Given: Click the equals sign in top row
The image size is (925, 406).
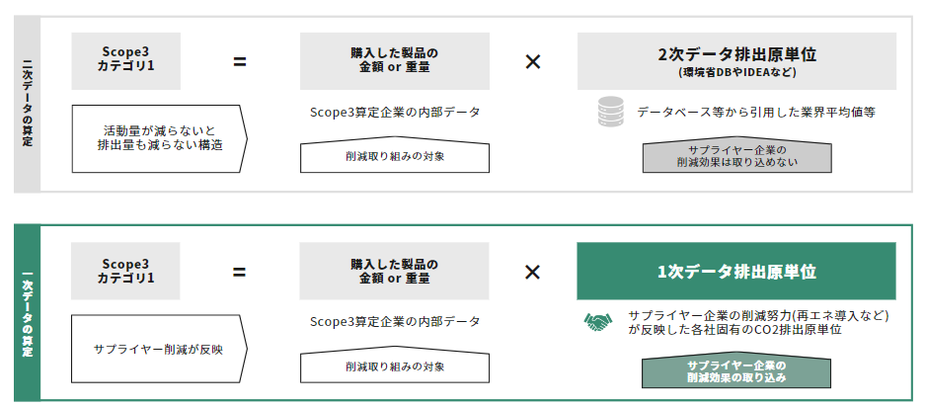Looking at the screenshot, I should 240,61.
